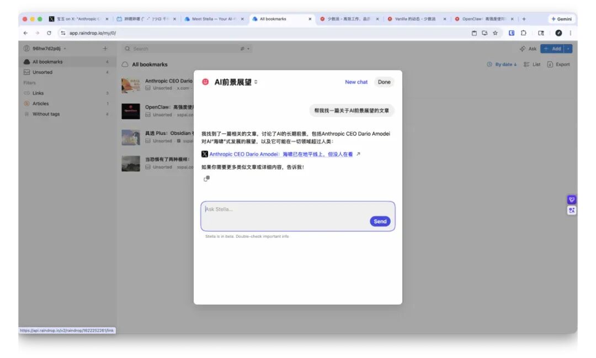Click the Ask Stella sparkle button

click(528, 48)
